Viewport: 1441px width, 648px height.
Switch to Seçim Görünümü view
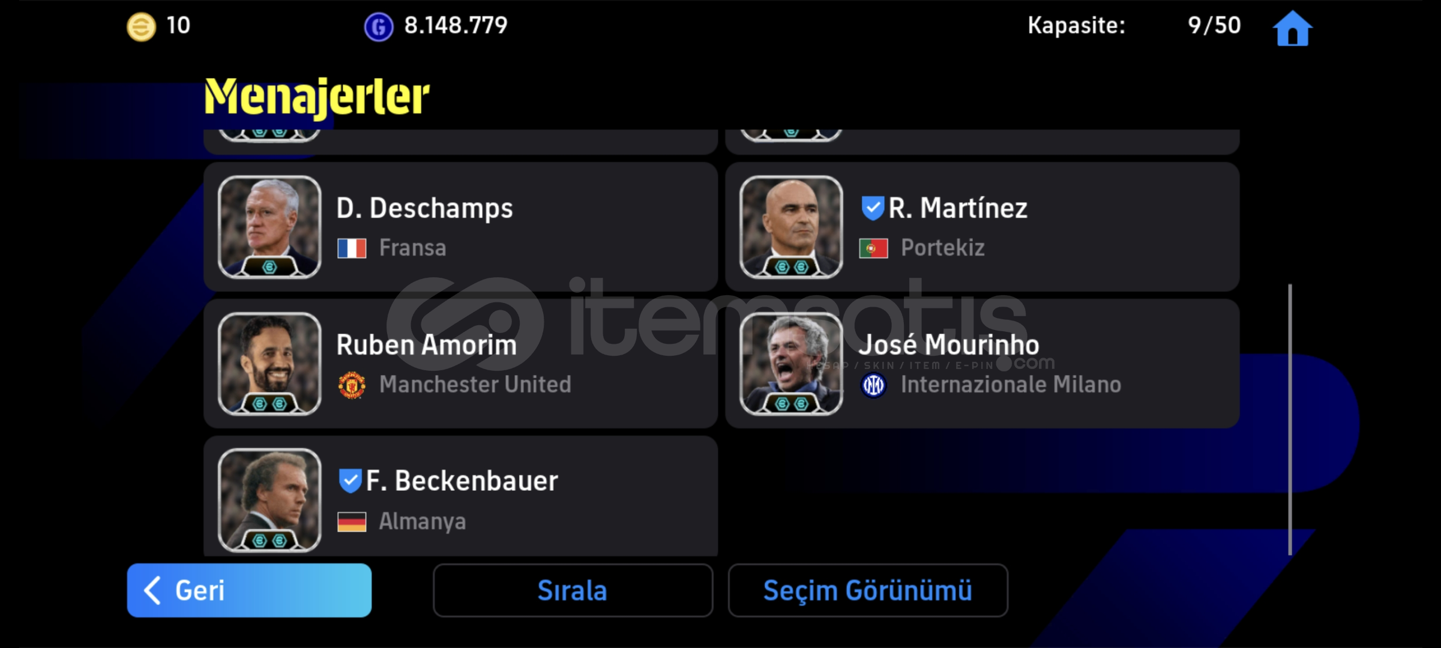[868, 590]
